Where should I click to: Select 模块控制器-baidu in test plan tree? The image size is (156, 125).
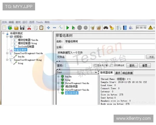pos(28,40)
